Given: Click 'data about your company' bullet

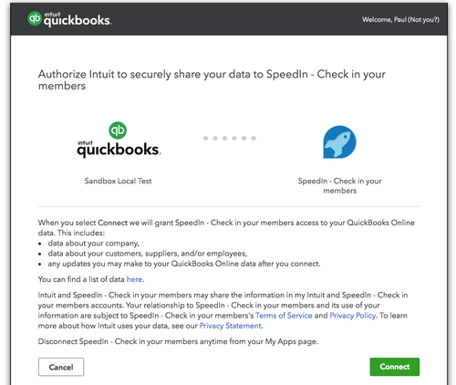Looking at the screenshot, I should click(x=93, y=244).
